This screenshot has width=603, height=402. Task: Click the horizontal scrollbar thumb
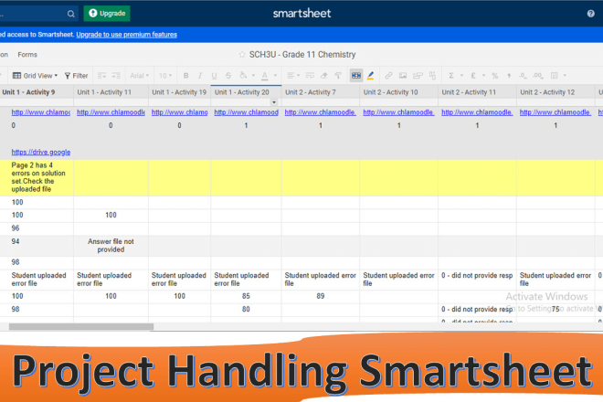(x=81, y=326)
